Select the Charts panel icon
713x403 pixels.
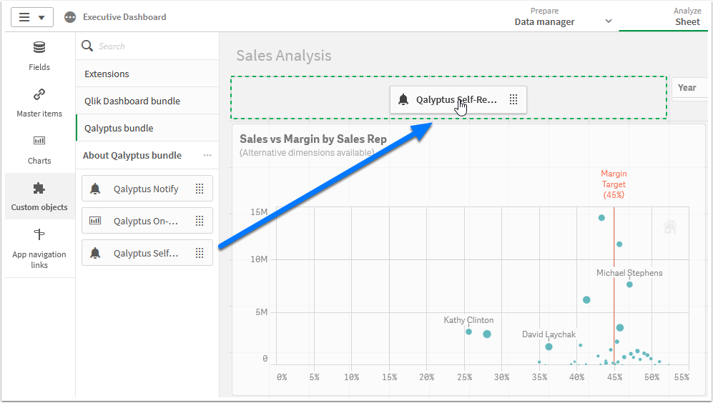[x=39, y=141]
